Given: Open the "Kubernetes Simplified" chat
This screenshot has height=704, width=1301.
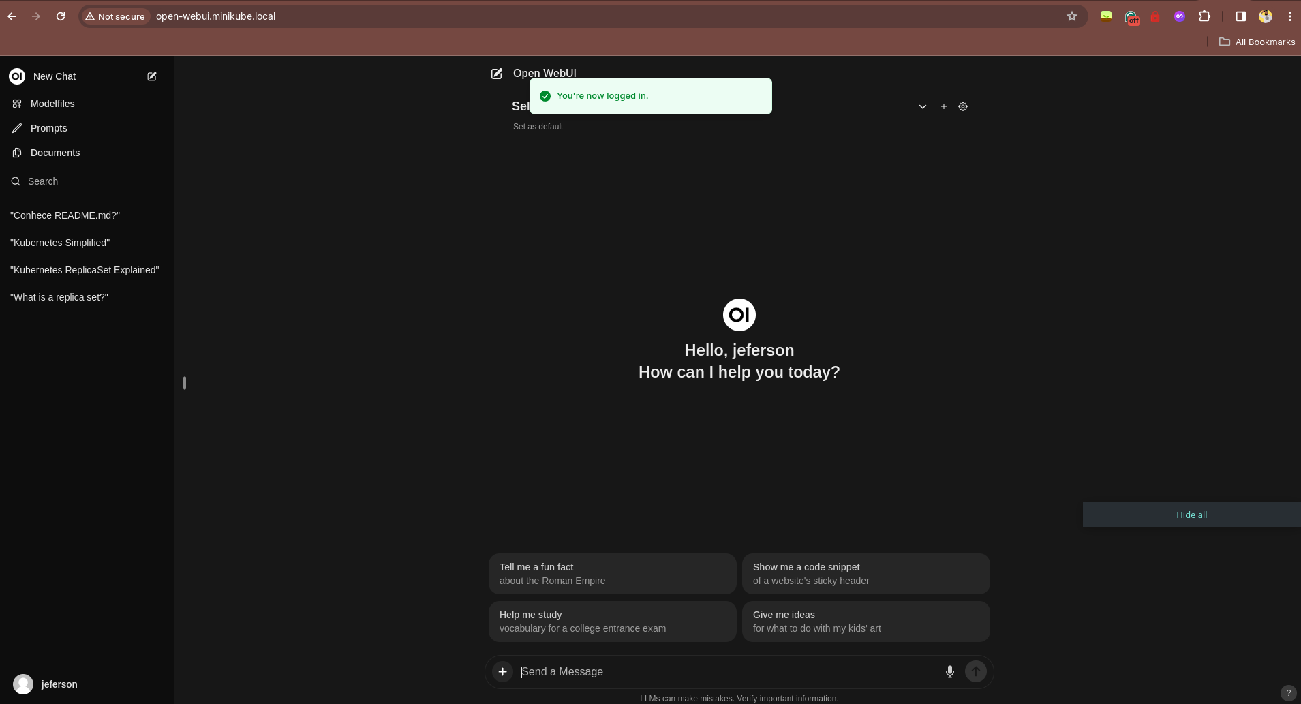Looking at the screenshot, I should click(87, 243).
